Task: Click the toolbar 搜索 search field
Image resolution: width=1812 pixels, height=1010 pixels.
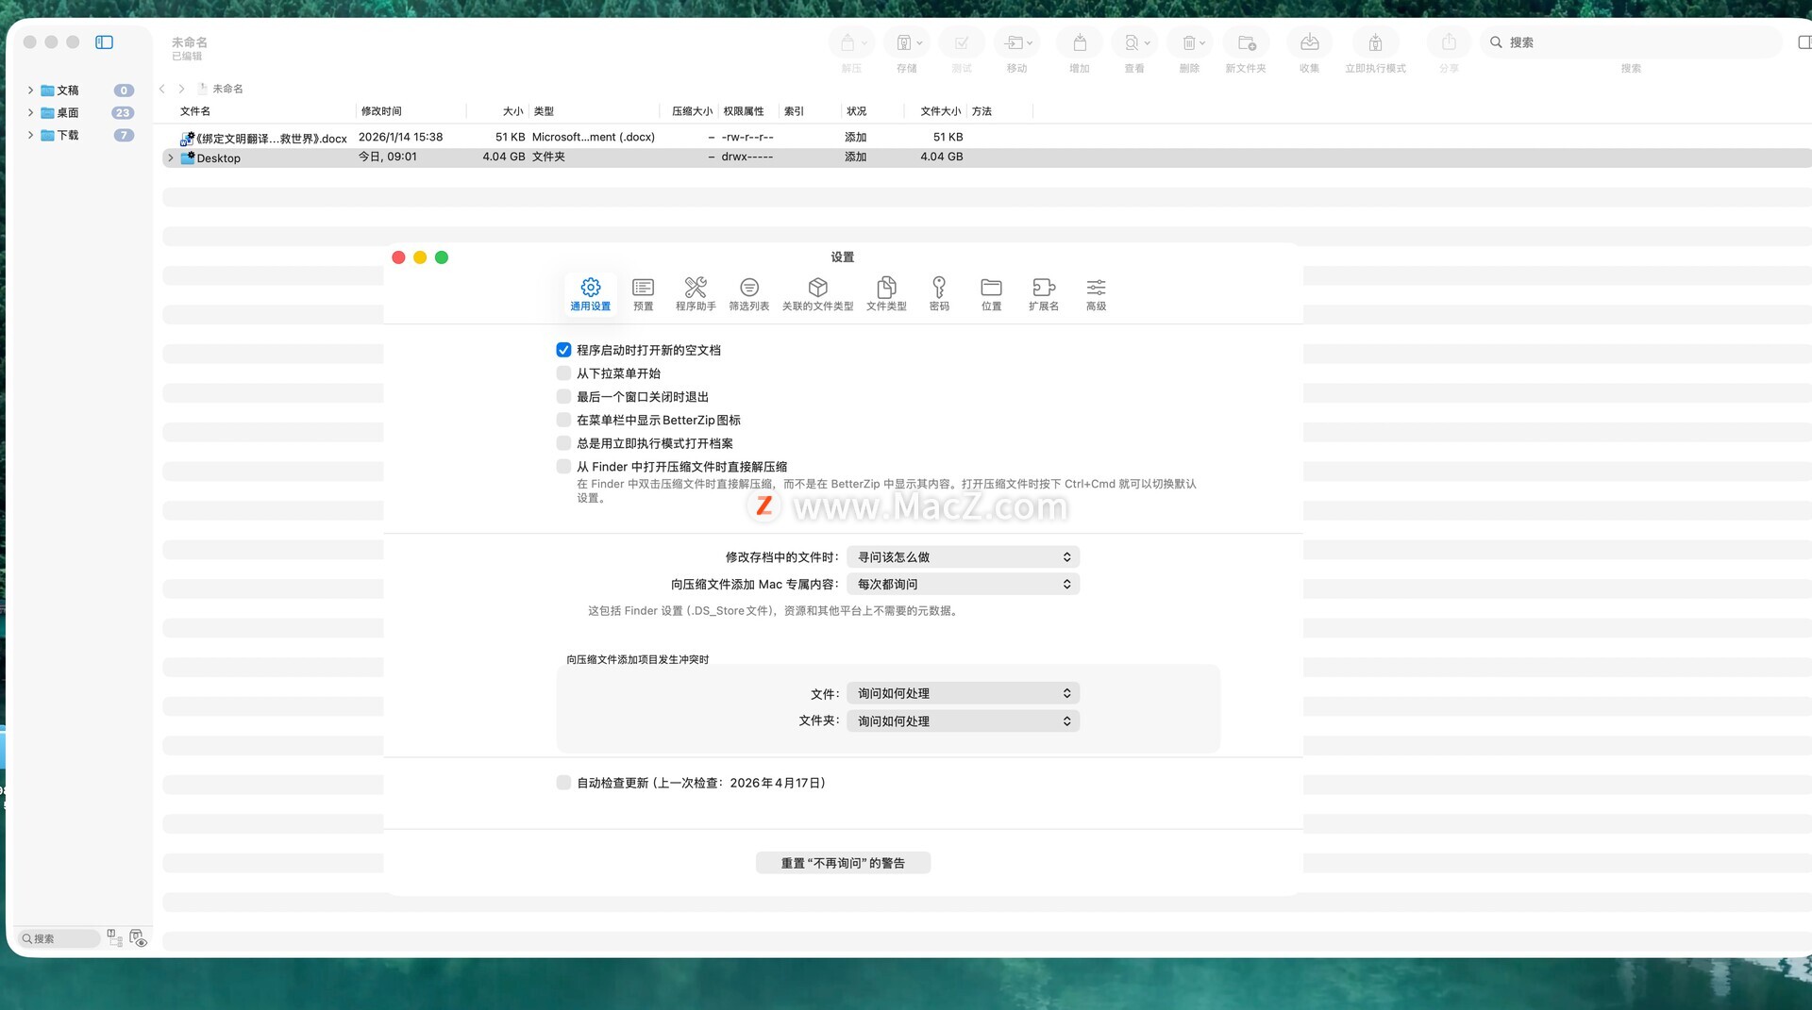Action: pos(1631,42)
